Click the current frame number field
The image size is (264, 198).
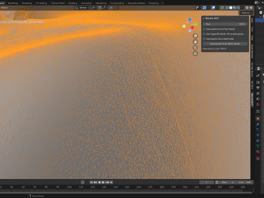tap(206, 182)
